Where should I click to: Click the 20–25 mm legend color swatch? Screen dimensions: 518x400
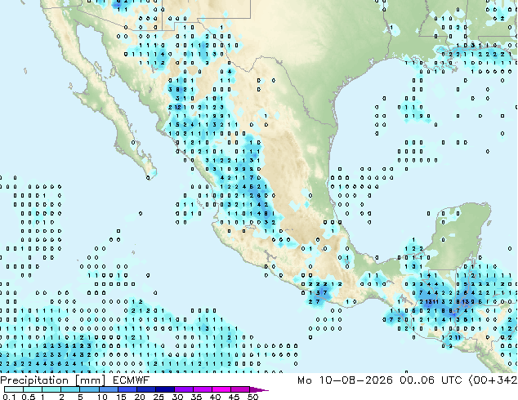(146, 389)
